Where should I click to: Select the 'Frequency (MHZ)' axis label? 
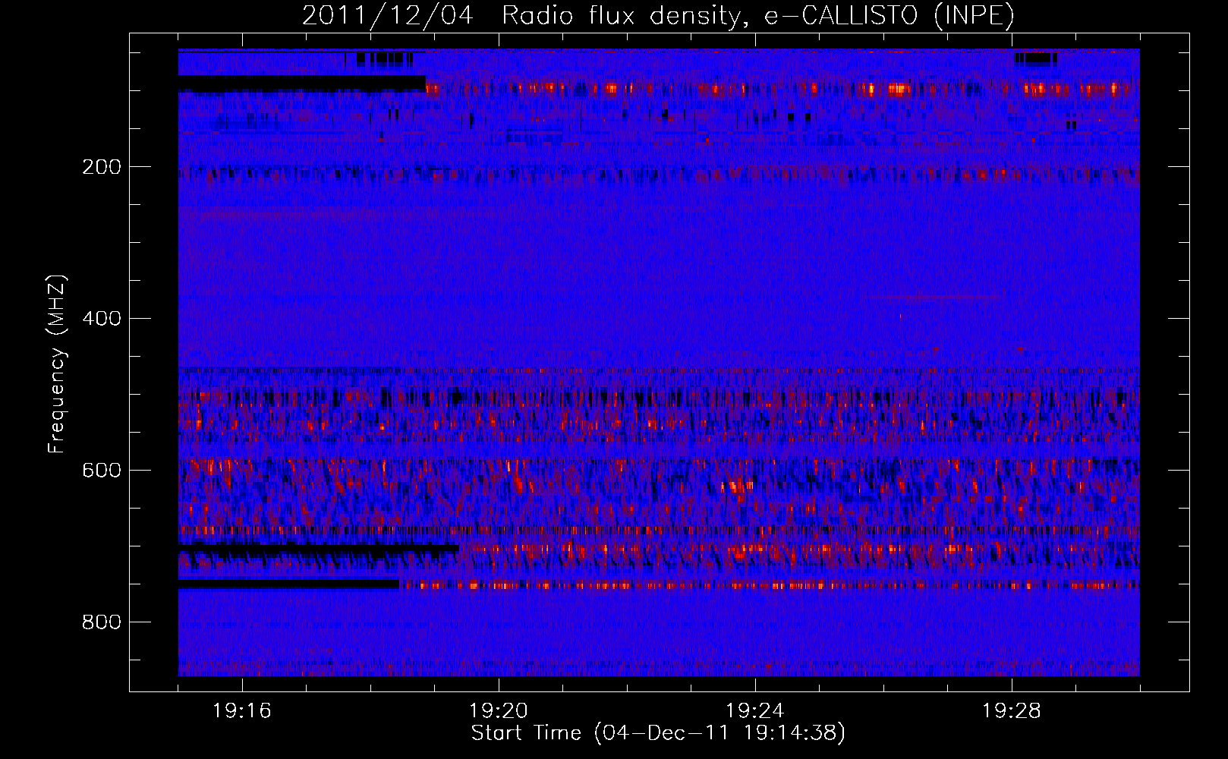tap(57, 364)
